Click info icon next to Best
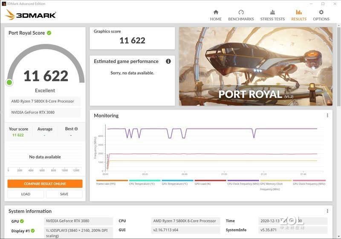The width and height of the screenshot is (341, 239). click(76, 129)
